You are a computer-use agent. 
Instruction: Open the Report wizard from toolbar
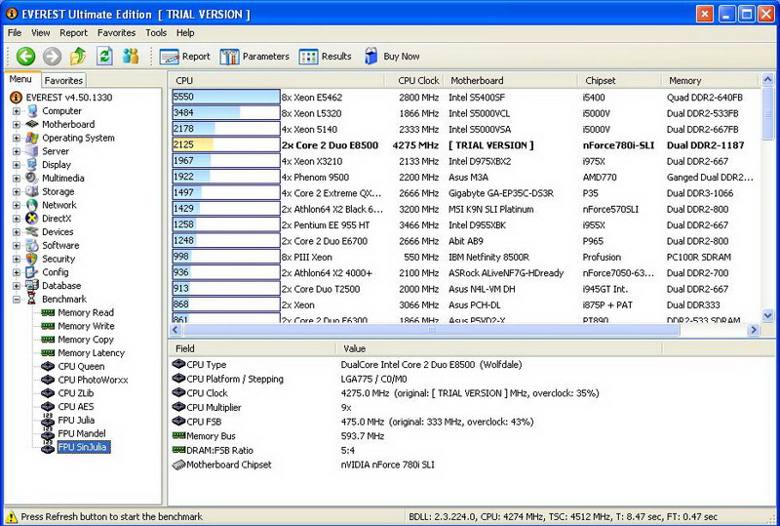coord(185,57)
